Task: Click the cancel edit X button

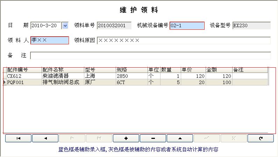Action: pyautogui.click(x=234, y=139)
